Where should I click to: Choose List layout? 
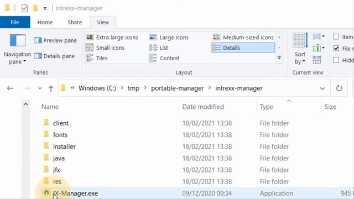(159, 48)
